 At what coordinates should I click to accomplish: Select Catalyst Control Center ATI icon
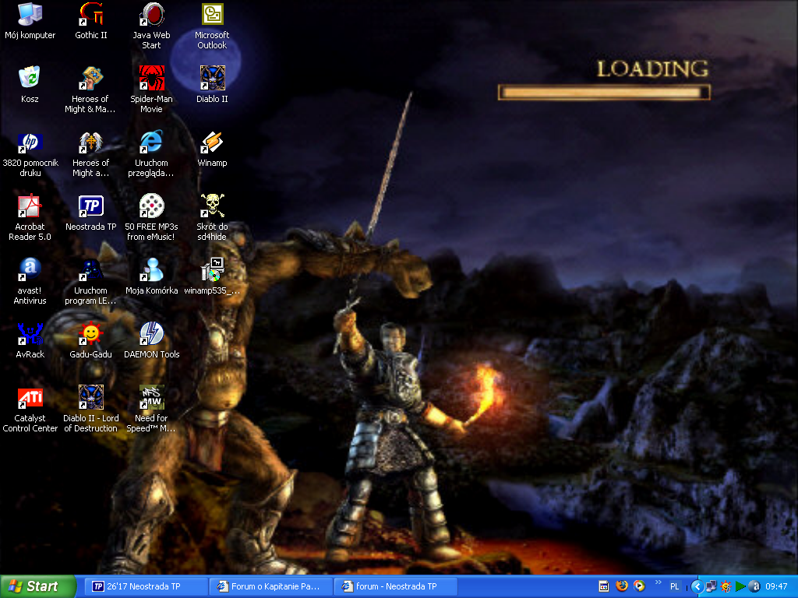pos(30,410)
